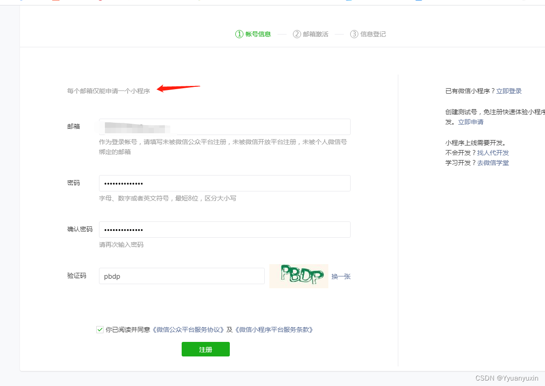Click the 帐号信息 step one indicator
The image size is (545, 386).
[253, 34]
